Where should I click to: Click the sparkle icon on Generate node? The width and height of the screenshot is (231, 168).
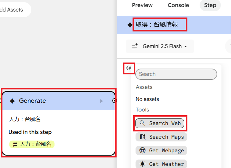point(12,101)
